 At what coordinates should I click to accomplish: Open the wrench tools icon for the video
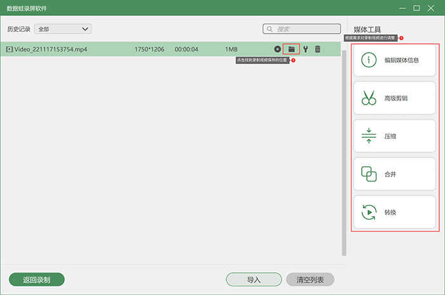click(305, 49)
